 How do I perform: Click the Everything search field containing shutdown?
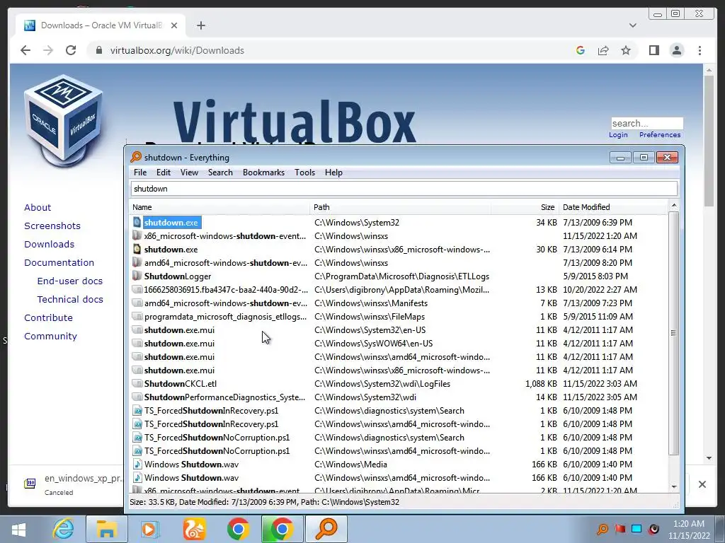pos(404,188)
